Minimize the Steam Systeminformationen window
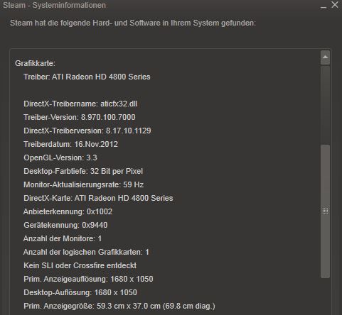The width and height of the screenshot is (342, 315). [323, 7]
